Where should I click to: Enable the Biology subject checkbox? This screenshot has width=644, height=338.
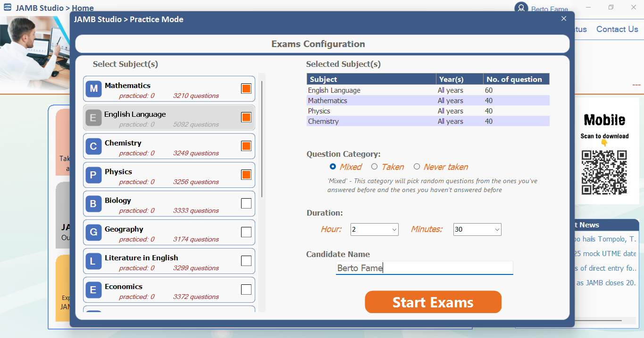(x=246, y=203)
